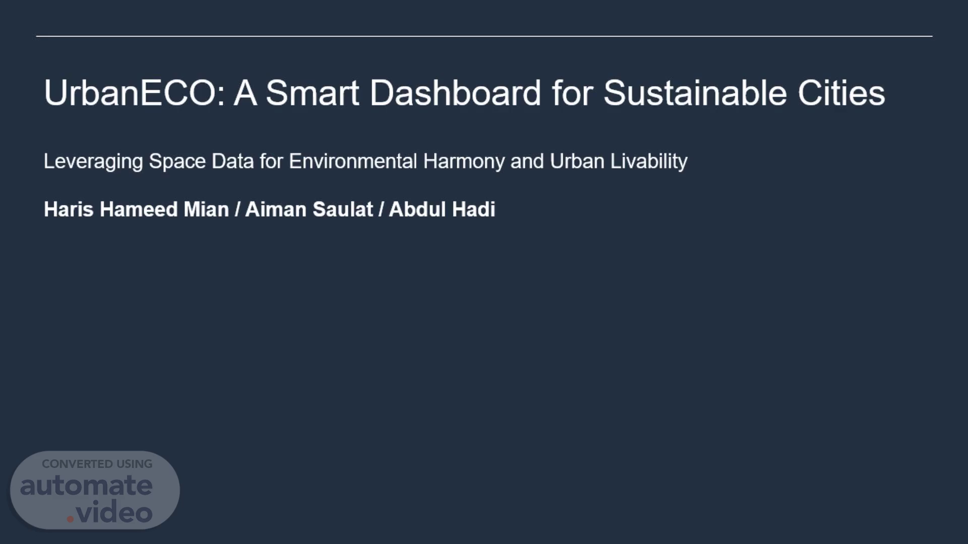
Task: Click "Urban Livability" in the subtitle
Action: point(619,162)
